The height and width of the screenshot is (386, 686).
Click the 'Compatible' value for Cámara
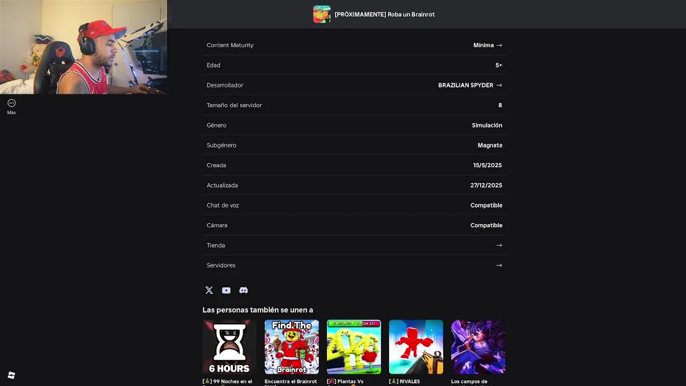click(486, 225)
